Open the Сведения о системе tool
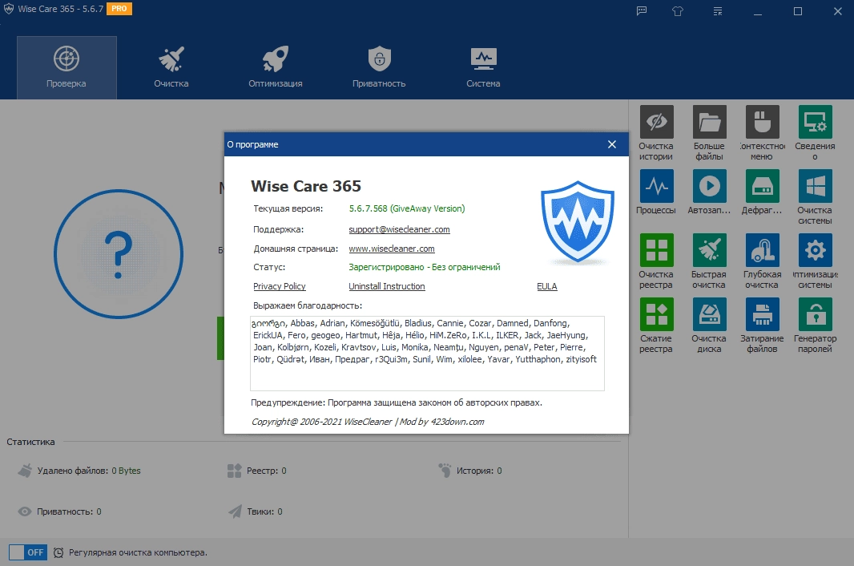This screenshot has height=566, width=854. [x=815, y=133]
